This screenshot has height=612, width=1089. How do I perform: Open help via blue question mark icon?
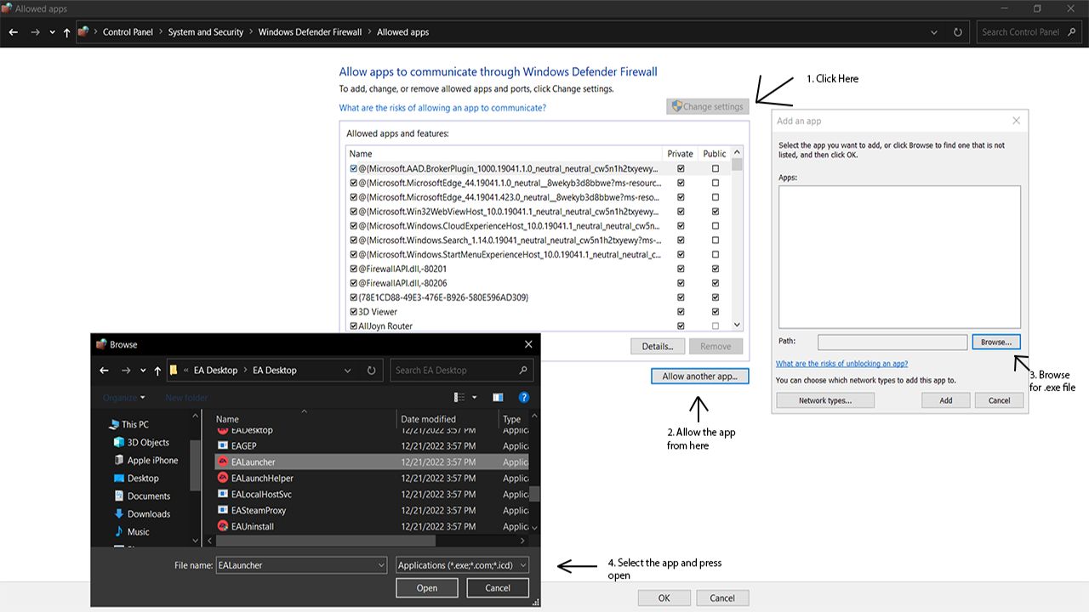pos(524,397)
